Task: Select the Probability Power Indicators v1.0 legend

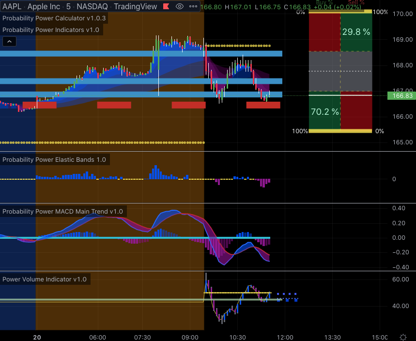Action: [51, 30]
